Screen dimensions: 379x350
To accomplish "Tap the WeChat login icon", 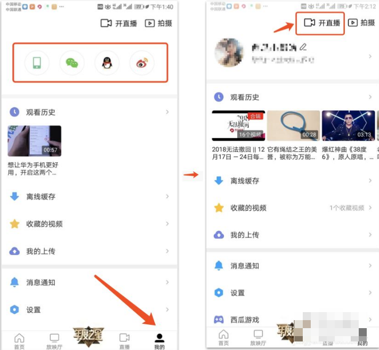I will (72, 63).
